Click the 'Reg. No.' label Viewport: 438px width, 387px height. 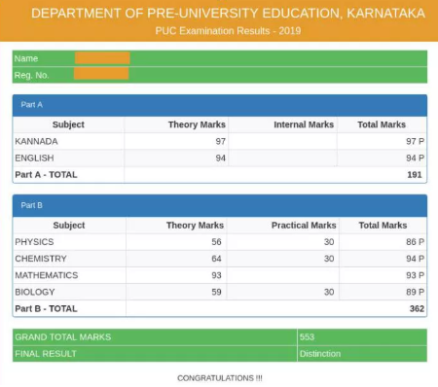point(31,75)
